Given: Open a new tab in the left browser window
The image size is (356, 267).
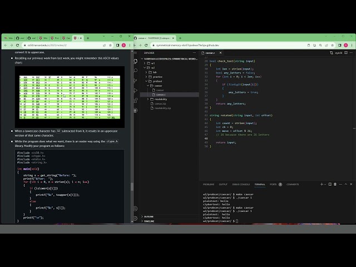Looking at the screenshot, I should click(x=88, y=38).
